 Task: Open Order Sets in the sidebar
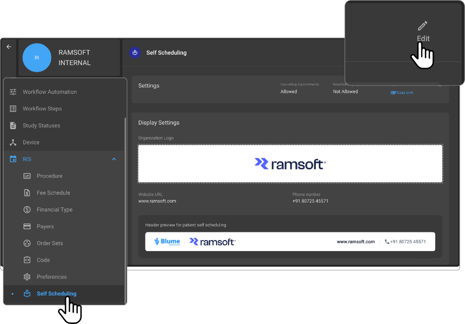[x=50, y=243]
